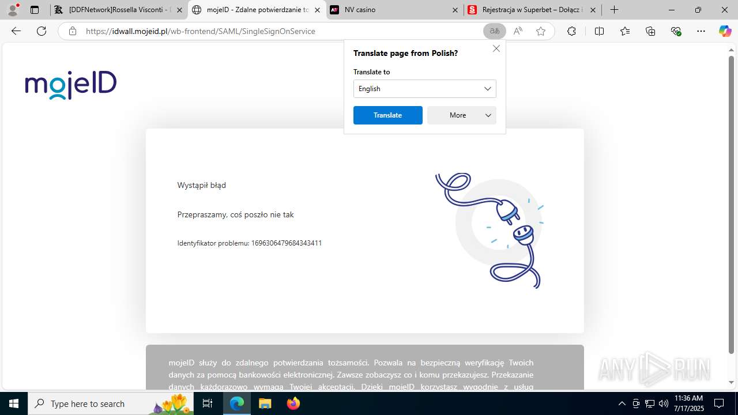
Task: Open Split screen icon
Action: pyautogui.click(x=599, y=31)
